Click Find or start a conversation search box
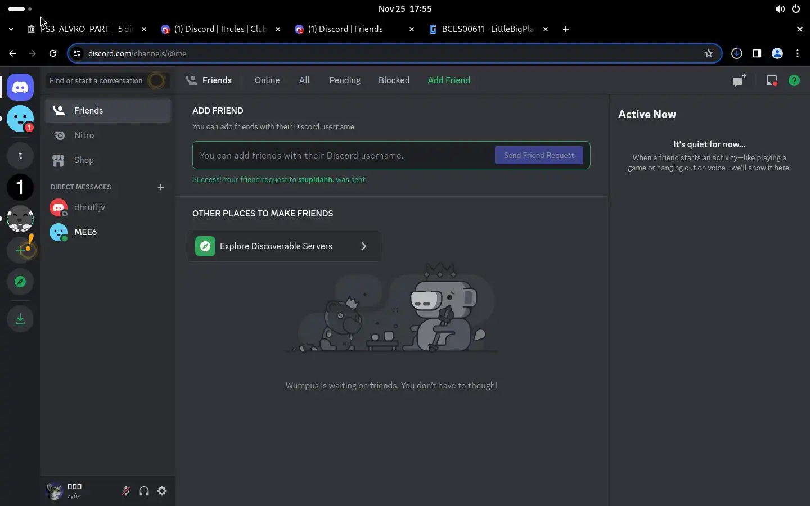810x506 pixels. click(x=107, y=80)
